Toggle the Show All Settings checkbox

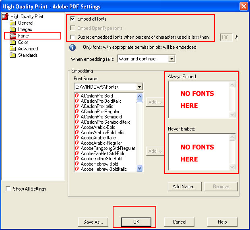click(x=8, y=189)
